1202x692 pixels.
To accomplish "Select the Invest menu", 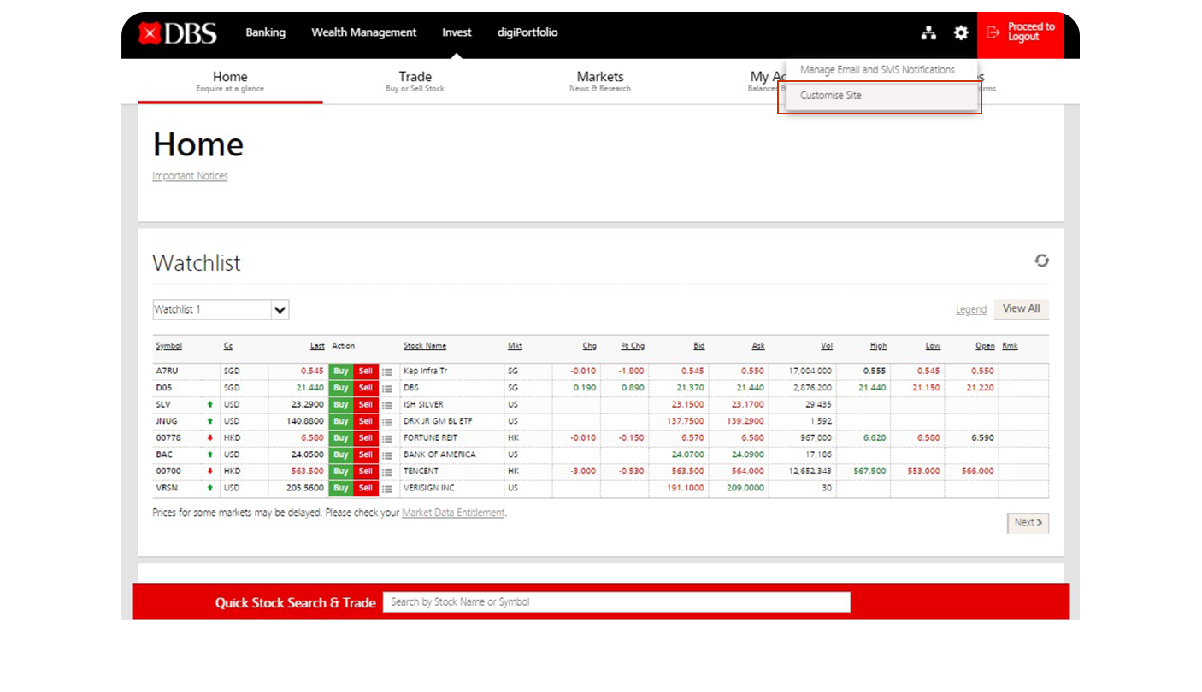I will [457, 32].
